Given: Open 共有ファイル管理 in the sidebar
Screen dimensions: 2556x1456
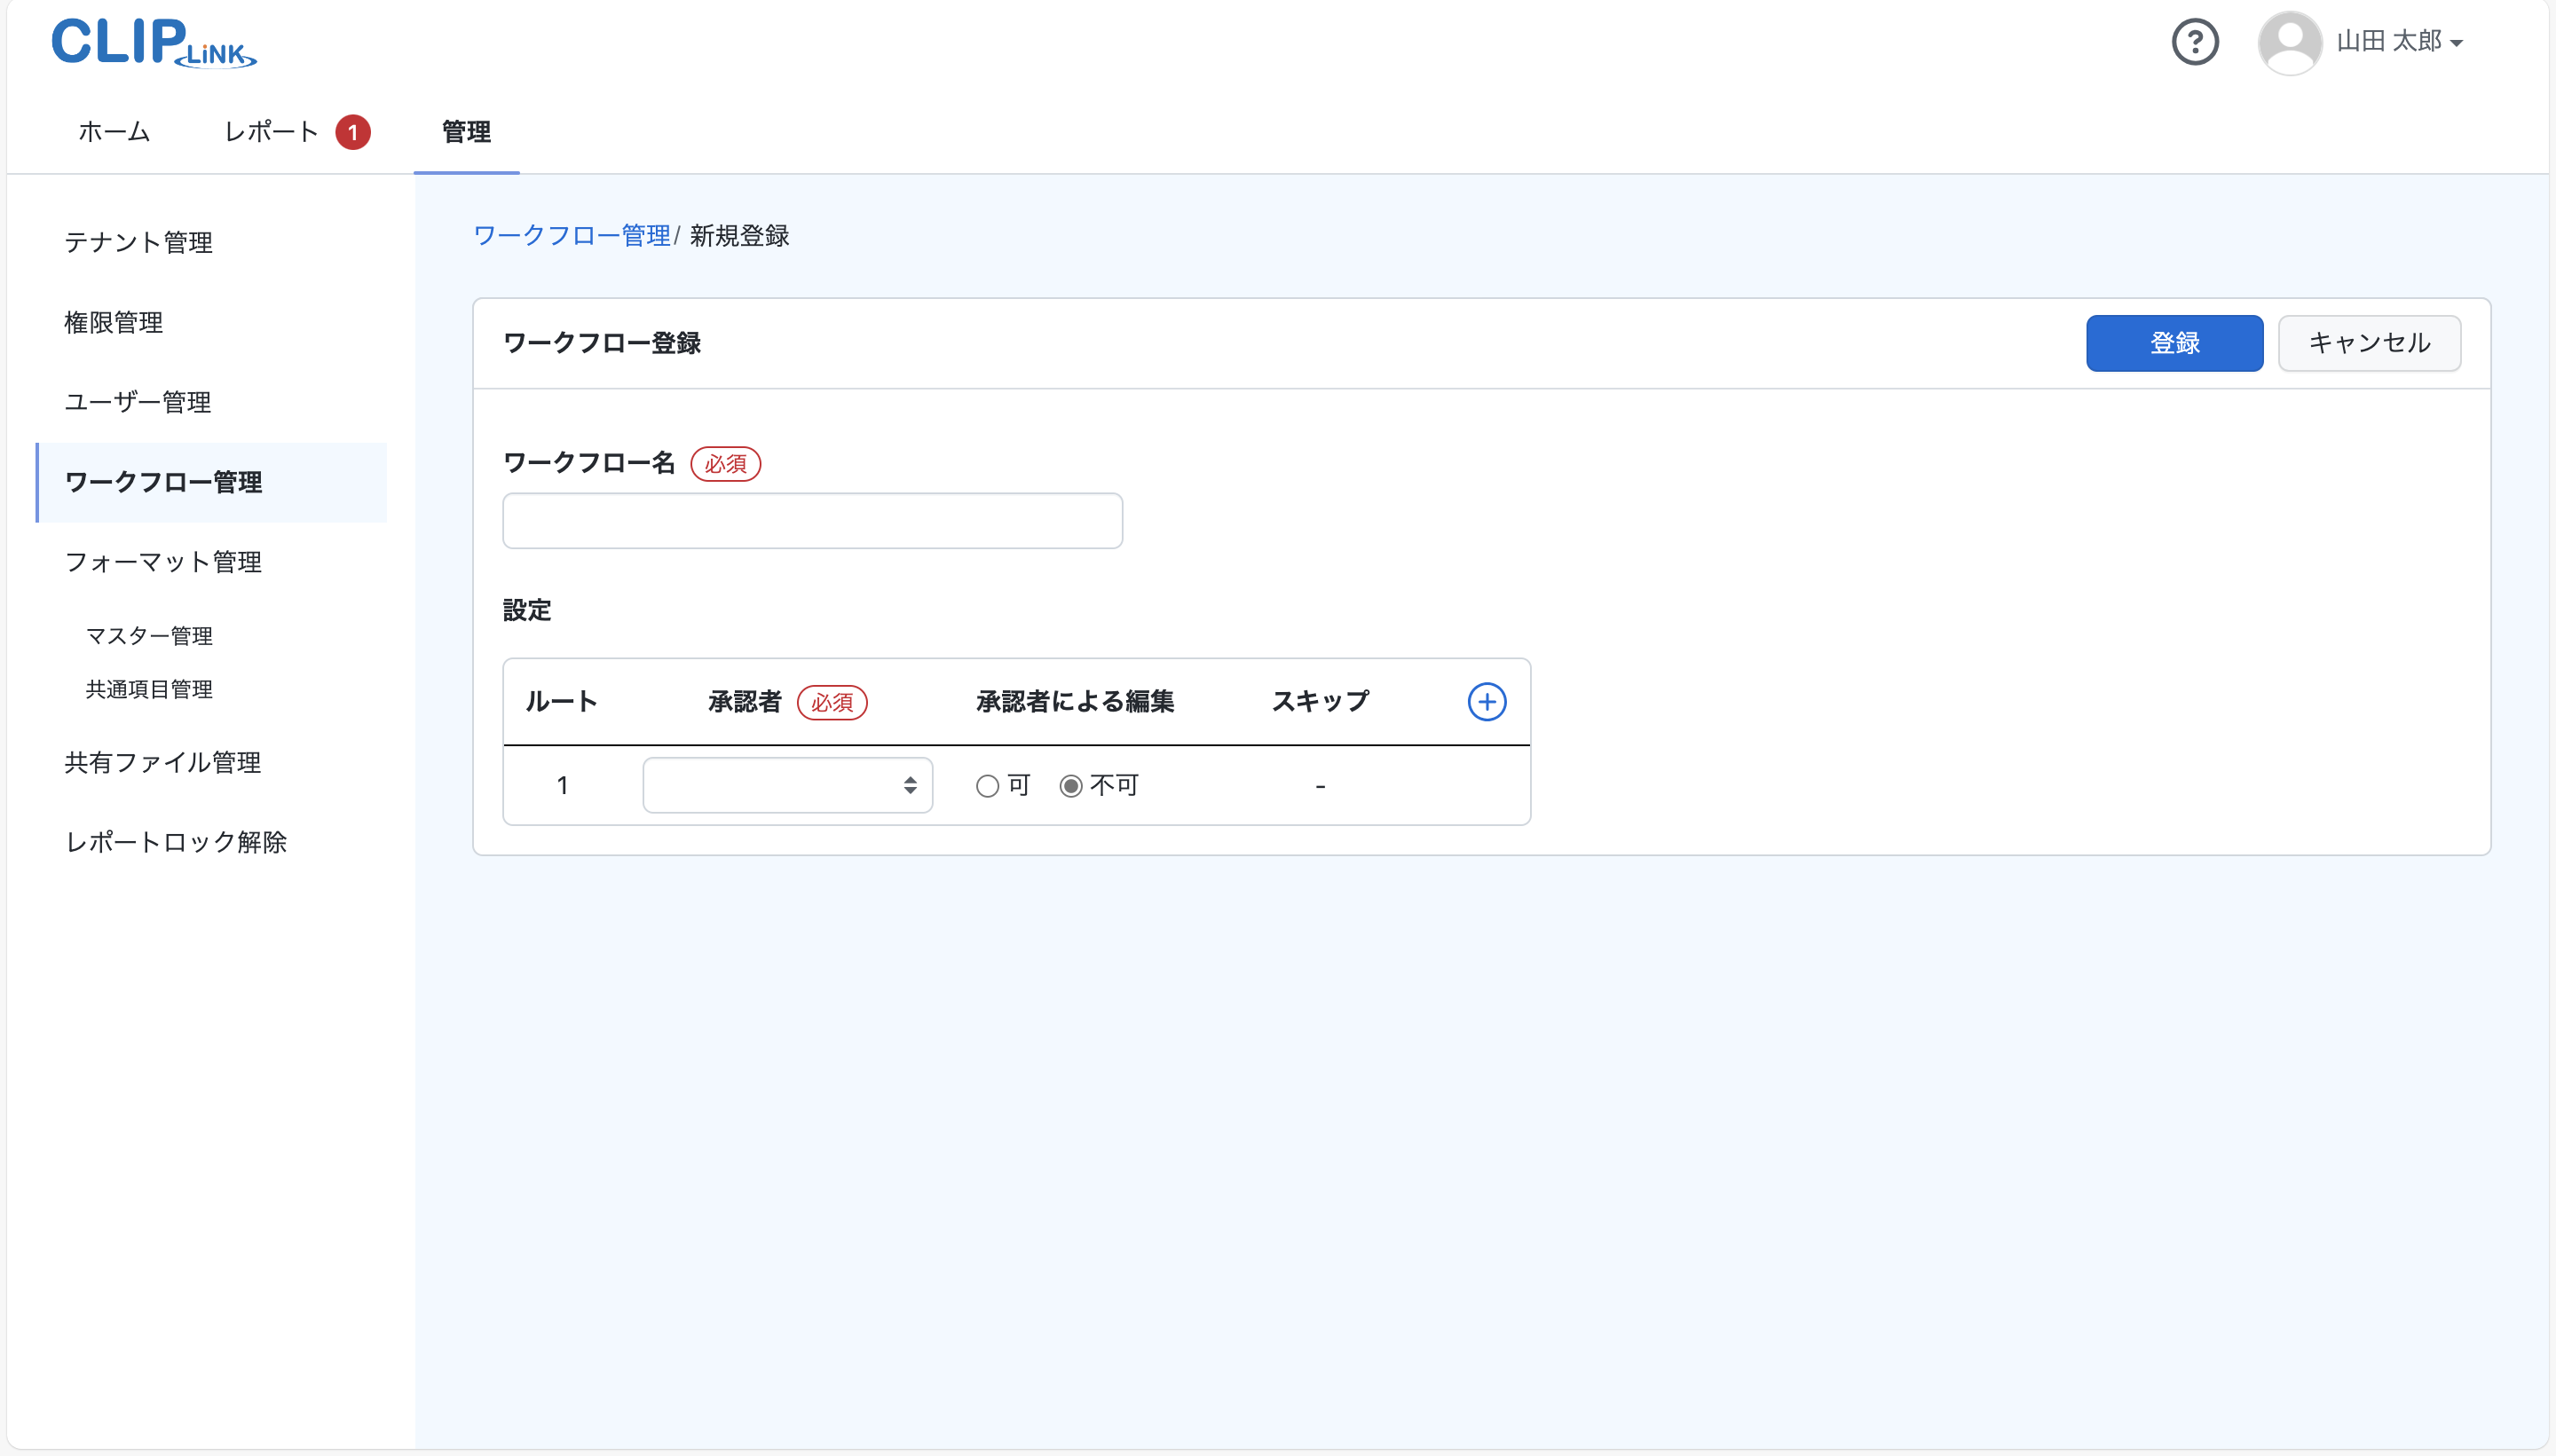Looking at the screenshot, I should pyautogui.click(x=163, y=762).
